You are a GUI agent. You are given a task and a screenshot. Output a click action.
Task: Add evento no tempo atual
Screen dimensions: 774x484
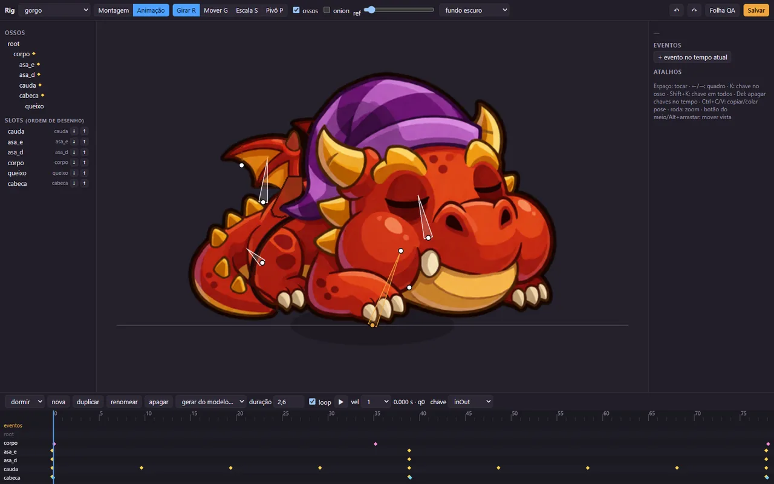[x=692, y=57]
